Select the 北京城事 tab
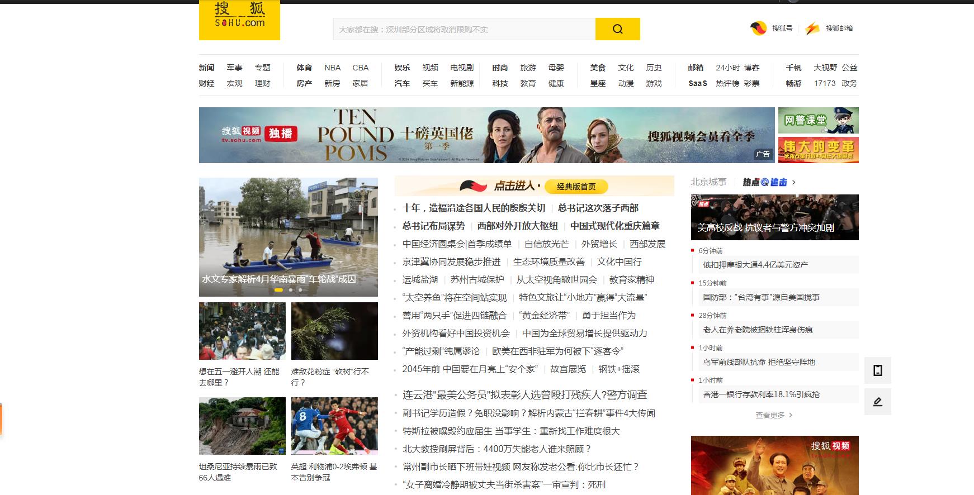Viewport: 974px width, 495px height. point(708,182)
